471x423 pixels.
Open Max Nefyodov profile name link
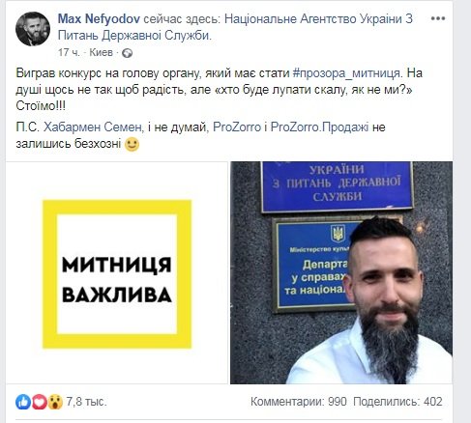[99, 19]
